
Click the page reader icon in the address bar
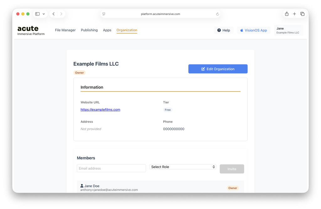[104, 14]
